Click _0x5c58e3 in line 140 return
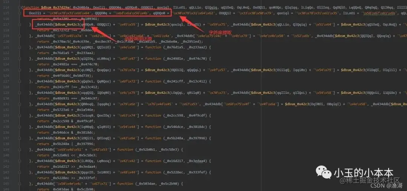Image resolution: width=407 pixels, height=191 pixels. pos(87,155)
